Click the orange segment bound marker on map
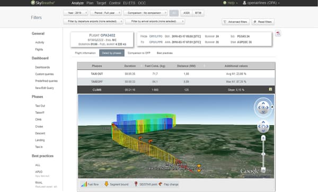Viewport: 318px width, 192px height. tap(199, 168)
